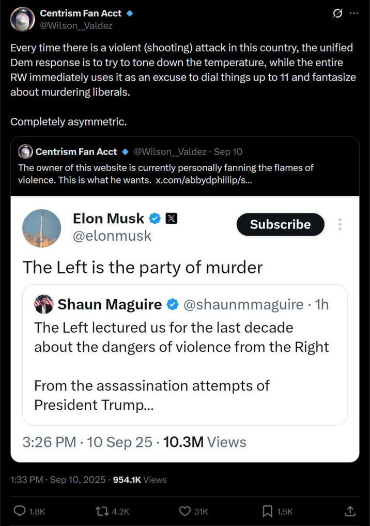The image size is (370, 526).
Task: Click the slashed-circle mute icon near the top
Action: (x=337, y=13)
